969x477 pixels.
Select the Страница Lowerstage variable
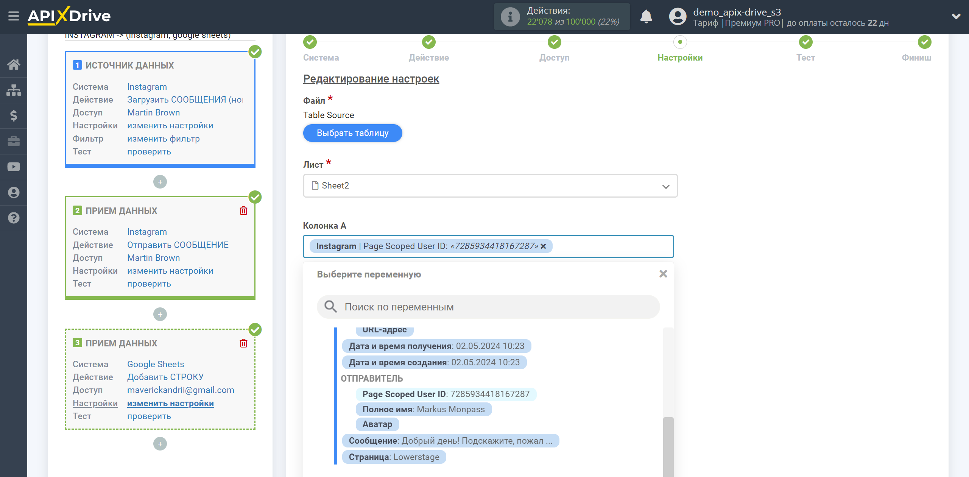pos(394,457)
